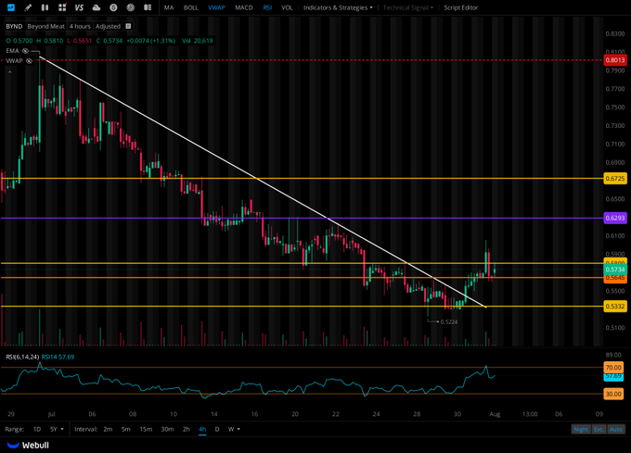631x453 pixels.
Task: Select the 15m interval
Action: click(146, 429)
